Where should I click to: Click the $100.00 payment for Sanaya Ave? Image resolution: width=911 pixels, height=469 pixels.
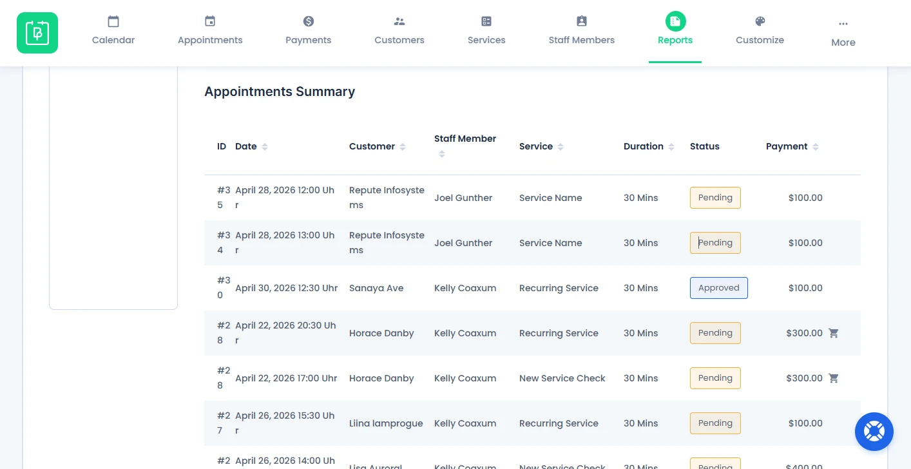[x=805, y=288]
